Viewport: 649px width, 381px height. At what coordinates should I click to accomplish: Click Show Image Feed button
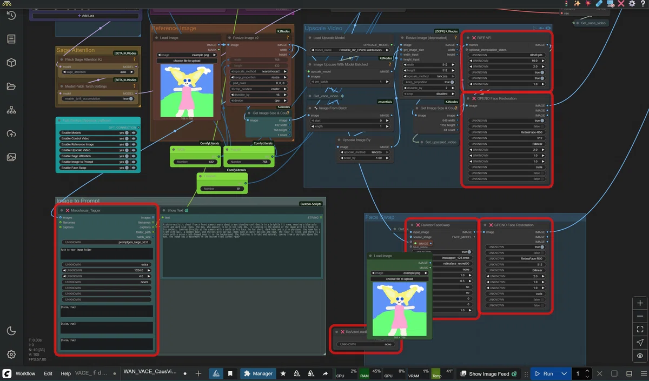click(x=488, y=373)
